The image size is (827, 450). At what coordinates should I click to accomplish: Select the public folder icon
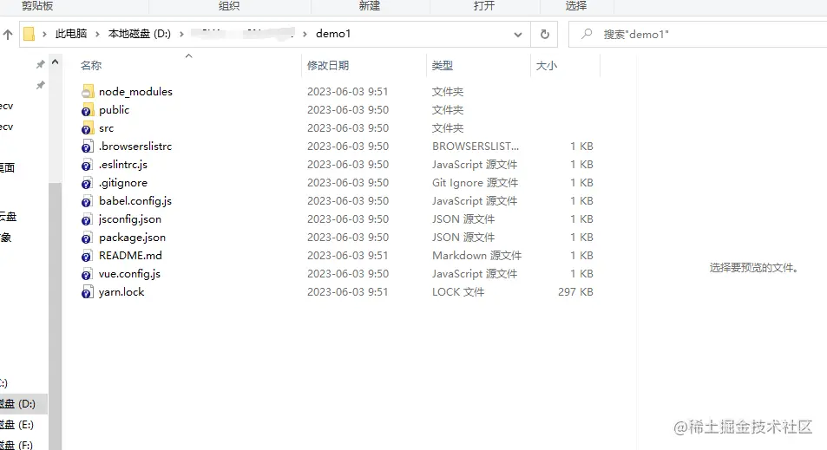(88, 110)
